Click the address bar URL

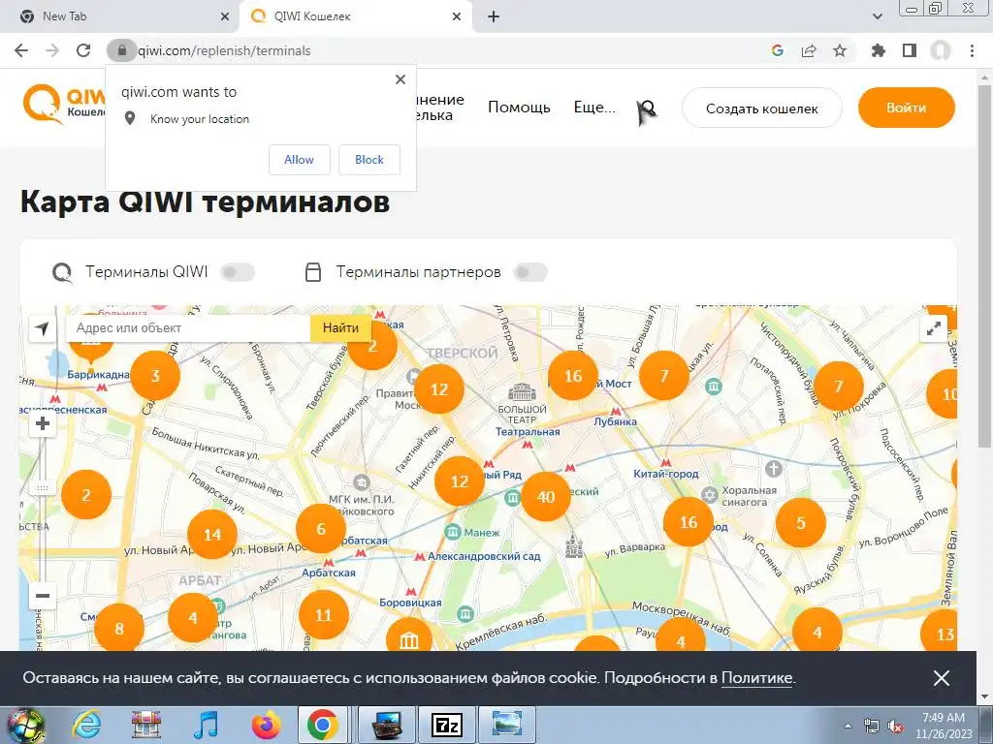(224, 50)
